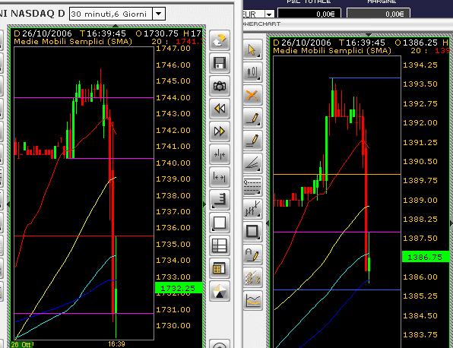The image size is (453, 348).
Task: Click the P&L Totale value field
Action: 309,14
